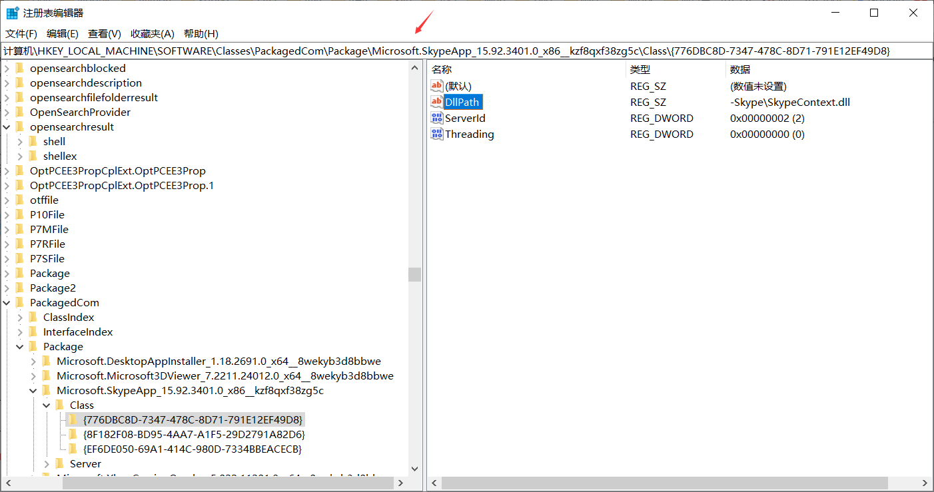Click the REG_SZ type of DllPath

[648, 102]
